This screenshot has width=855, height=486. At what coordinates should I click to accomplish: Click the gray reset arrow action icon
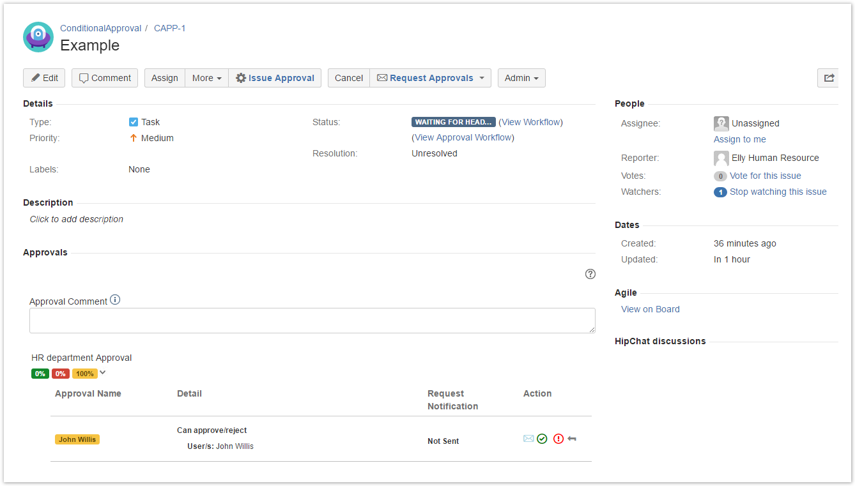point(572,439)
